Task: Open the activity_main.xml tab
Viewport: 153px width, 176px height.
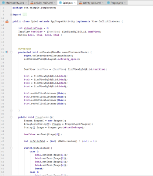Action: 43,3
